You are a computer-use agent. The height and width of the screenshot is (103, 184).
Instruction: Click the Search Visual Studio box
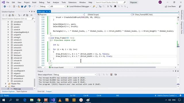[x=110, y=2]
